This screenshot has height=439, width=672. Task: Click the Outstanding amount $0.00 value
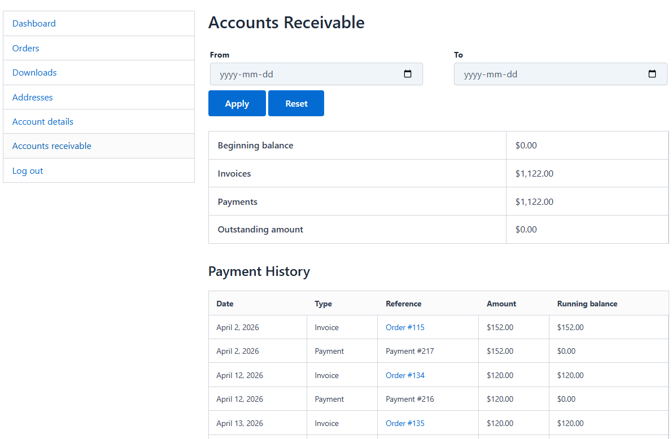[x=526, y=230]
